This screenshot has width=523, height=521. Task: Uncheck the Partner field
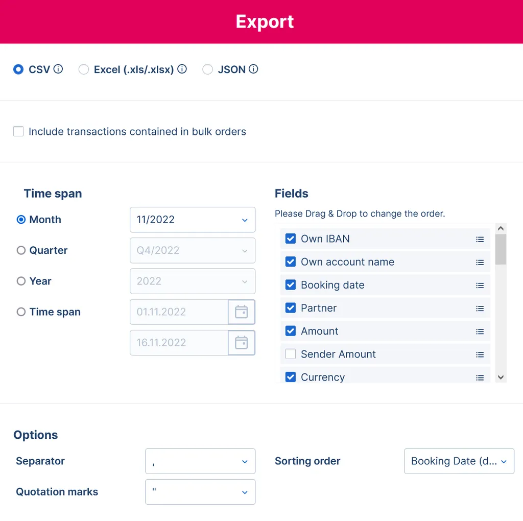[291, 308]
